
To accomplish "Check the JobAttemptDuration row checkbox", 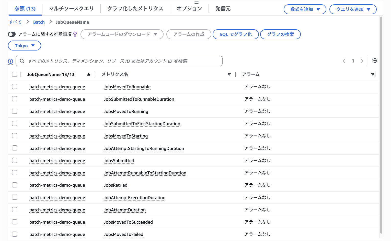I will click(15, 210).
